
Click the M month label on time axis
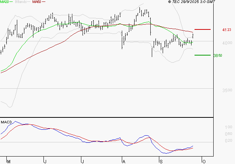(9, 162)
